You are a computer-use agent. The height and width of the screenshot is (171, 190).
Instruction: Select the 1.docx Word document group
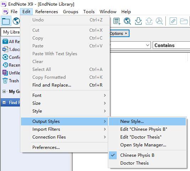(x=11, y=50)
